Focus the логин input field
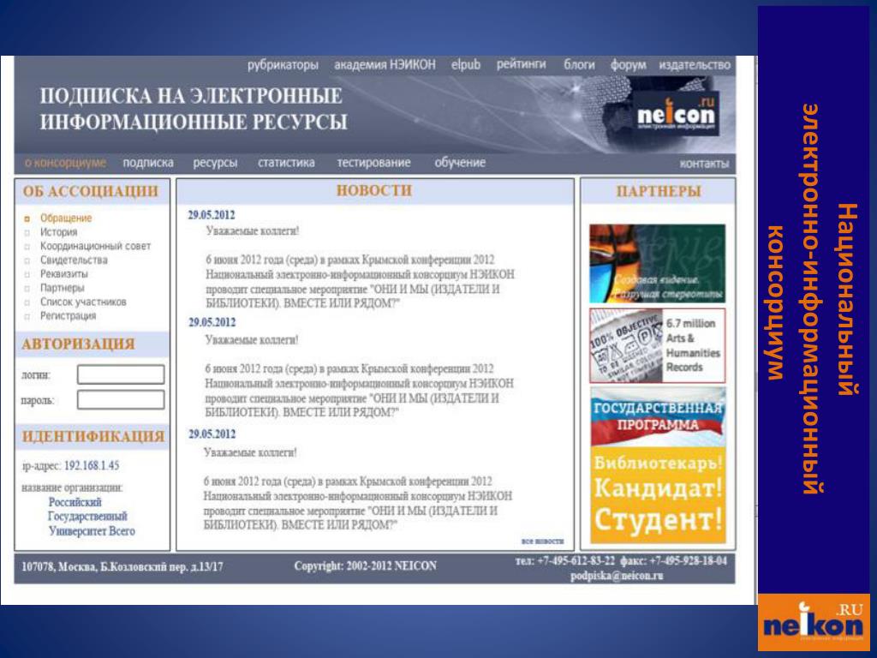Image resolution: width=877 pixels, height=658 pixels. 121,374
